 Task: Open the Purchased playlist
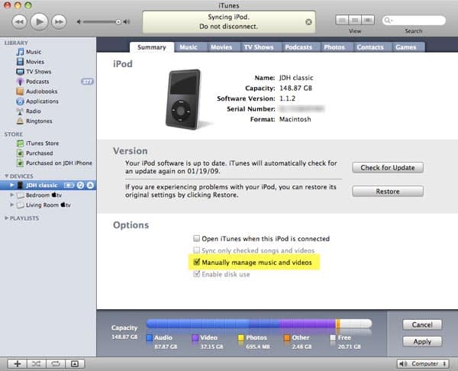(40, 153)
